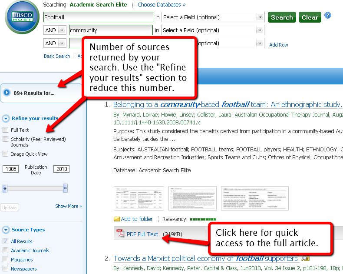Toggle the All Results checkbox
The height and width of the screenshot is (274, 343).
click(x=6, y=241)
